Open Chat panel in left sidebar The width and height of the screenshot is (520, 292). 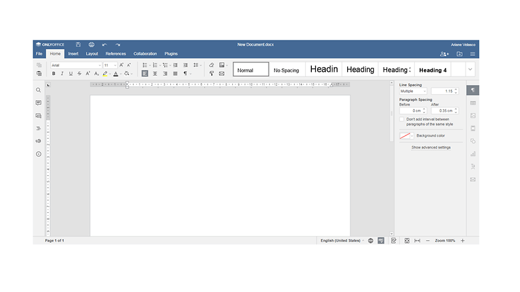[39, 116]
